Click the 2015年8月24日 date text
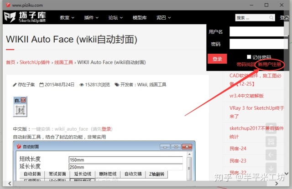 [x=60, y=85]
